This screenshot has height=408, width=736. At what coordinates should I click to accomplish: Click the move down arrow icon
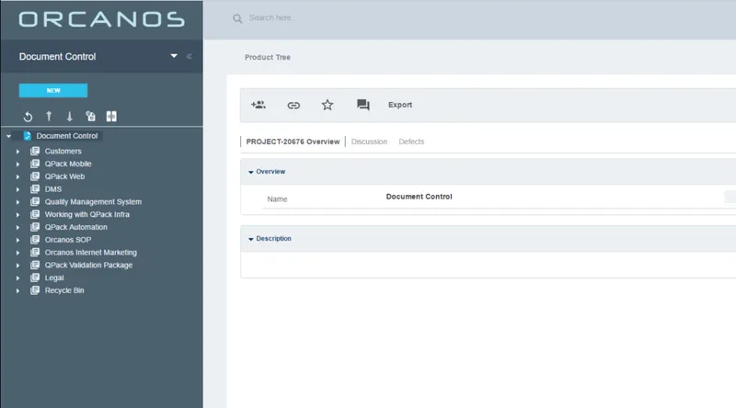[70, 117]
